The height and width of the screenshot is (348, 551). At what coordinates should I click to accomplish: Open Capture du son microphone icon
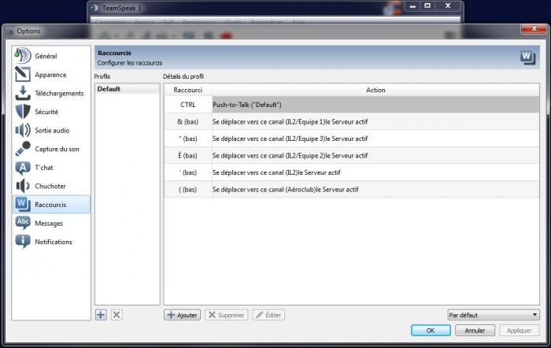pos(23,149)
